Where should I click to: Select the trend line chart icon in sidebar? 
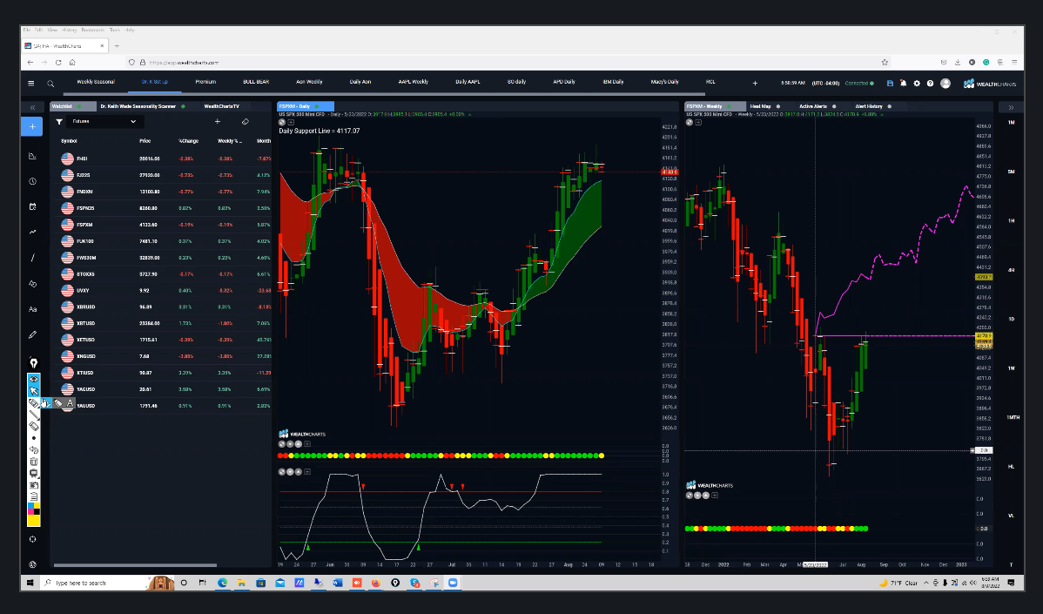tap(32, 233)
